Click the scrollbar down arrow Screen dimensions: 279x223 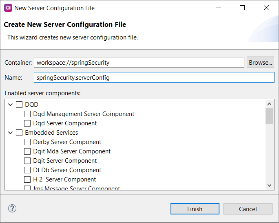pyautogui.click(x=269, y=185)
